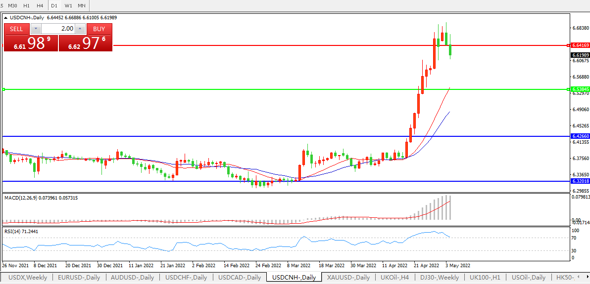
Task: Click the 2.00 volume input field
Action: point(57,29)
